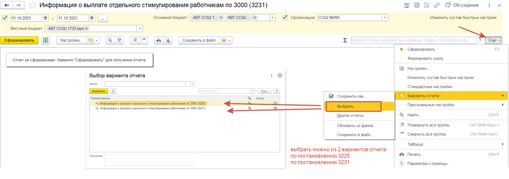Screen dimensions: 509x179
Task: Expand the Организация dropdown list
Action: pyautogui.click(x=385, y=18)
